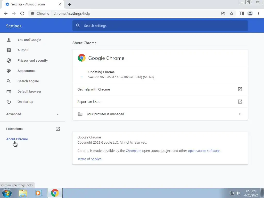Click the palette icon beside Appearance
Viewport: 264px width, 198px height.
click(9, 71)
